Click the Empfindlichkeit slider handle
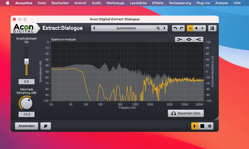Viewport: 249px width, 149px height. pyautogui.click(x=27, y=62)
